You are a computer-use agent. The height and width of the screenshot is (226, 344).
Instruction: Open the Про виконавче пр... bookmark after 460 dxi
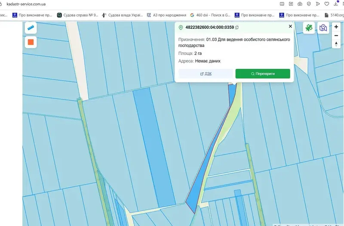(255, 15)
